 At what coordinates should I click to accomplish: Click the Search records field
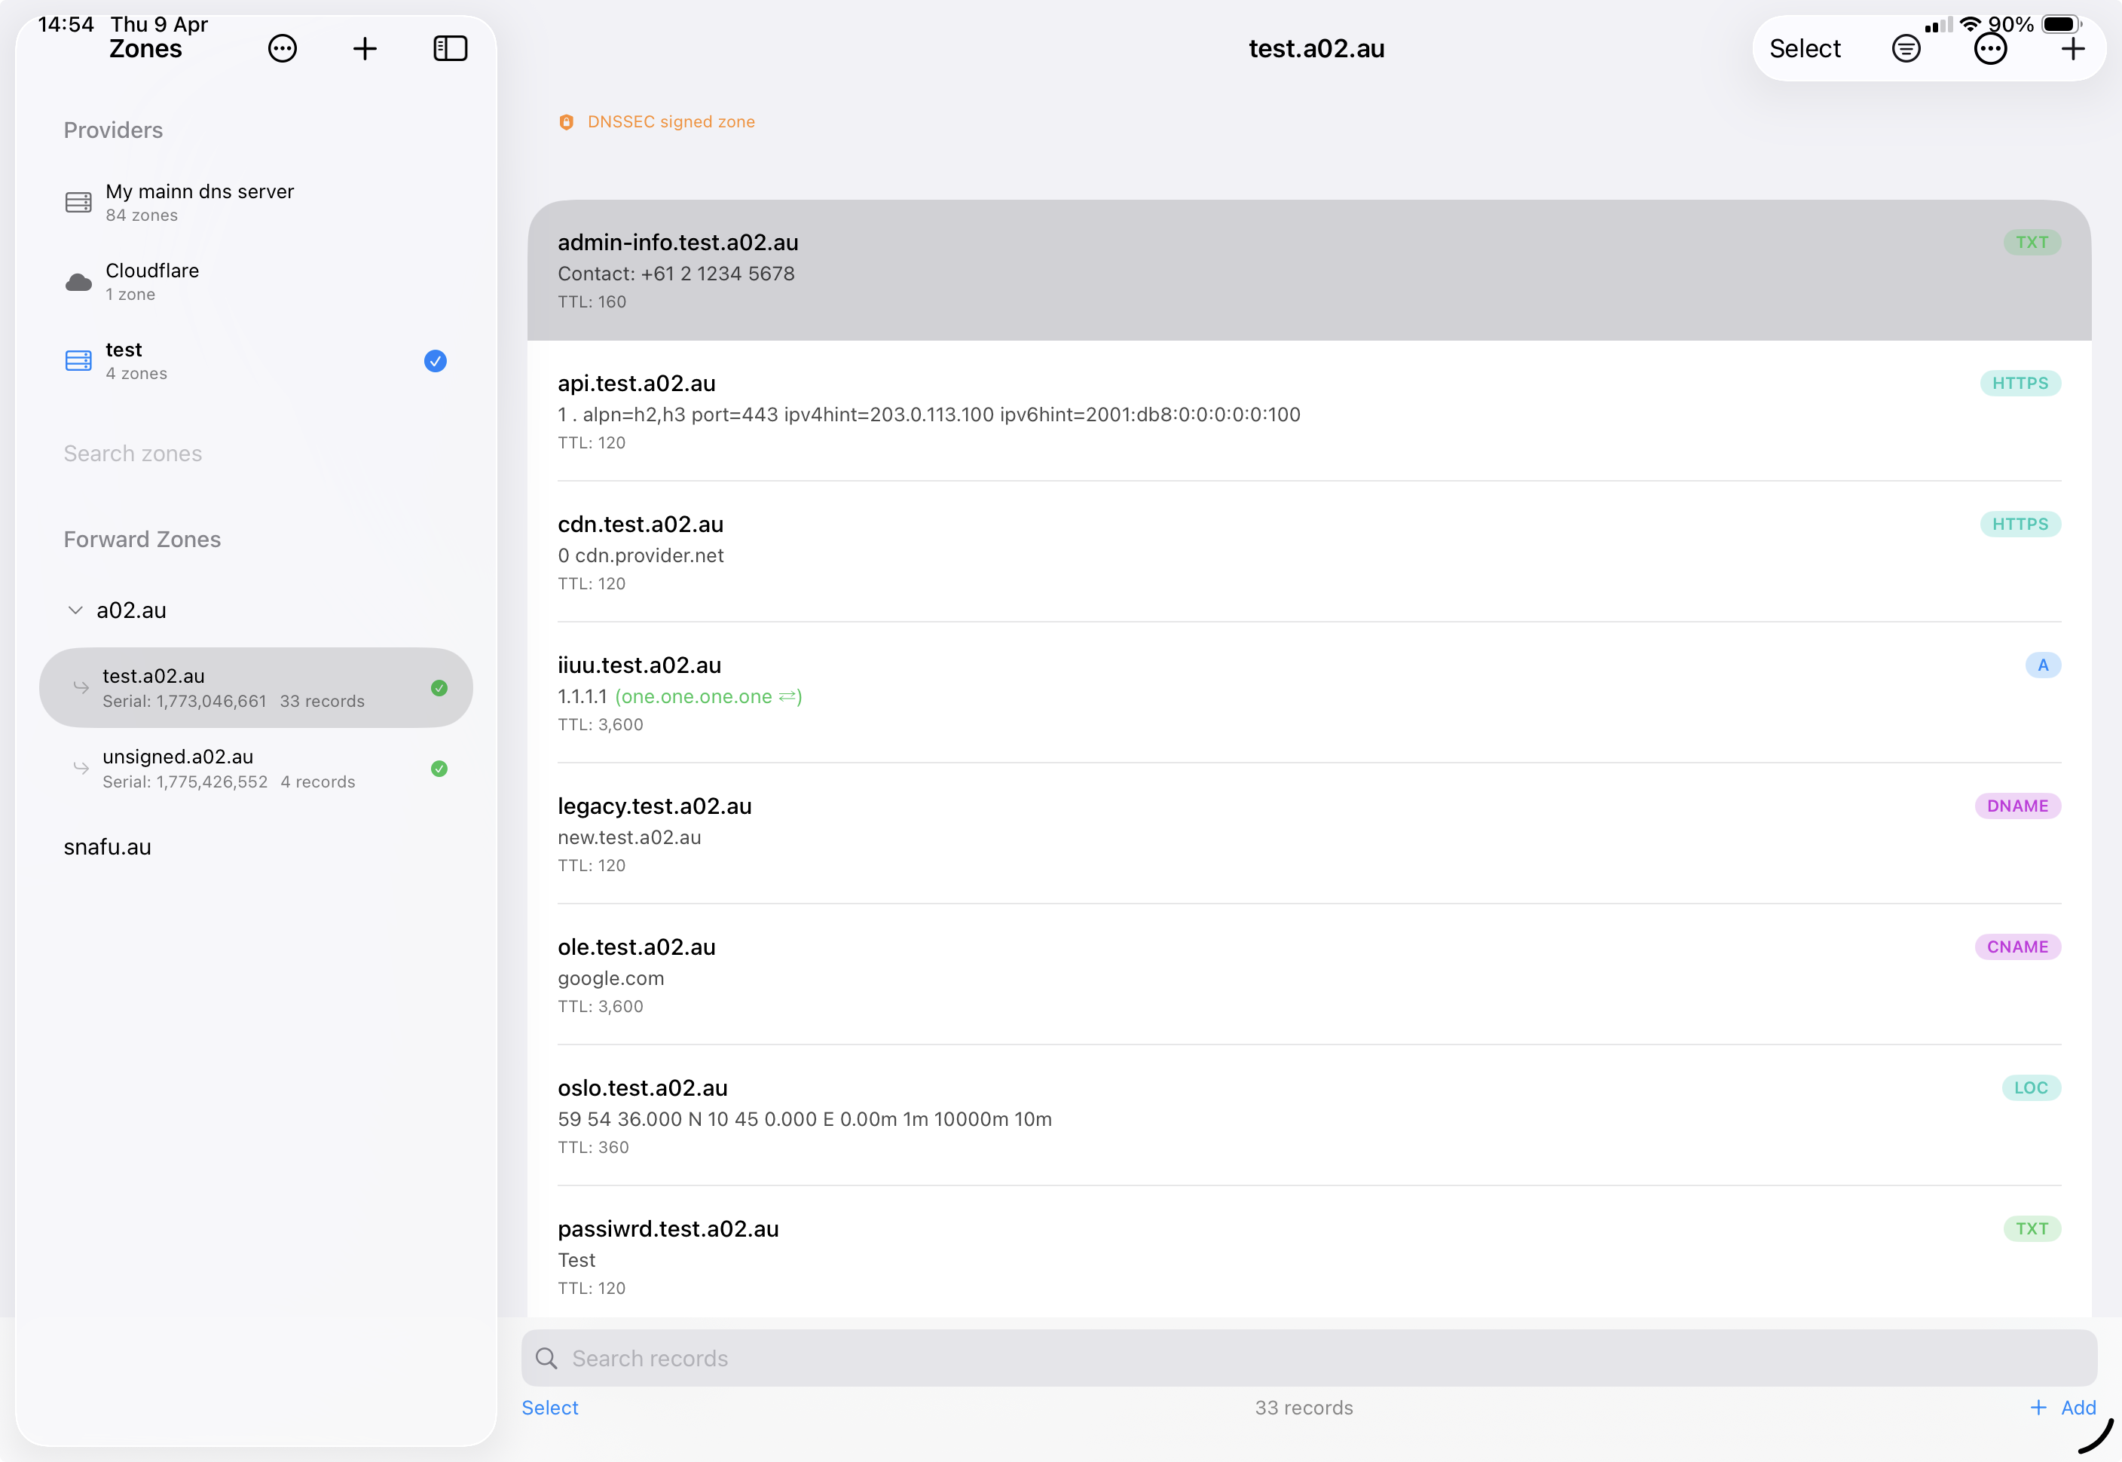click(1309, 1359)
